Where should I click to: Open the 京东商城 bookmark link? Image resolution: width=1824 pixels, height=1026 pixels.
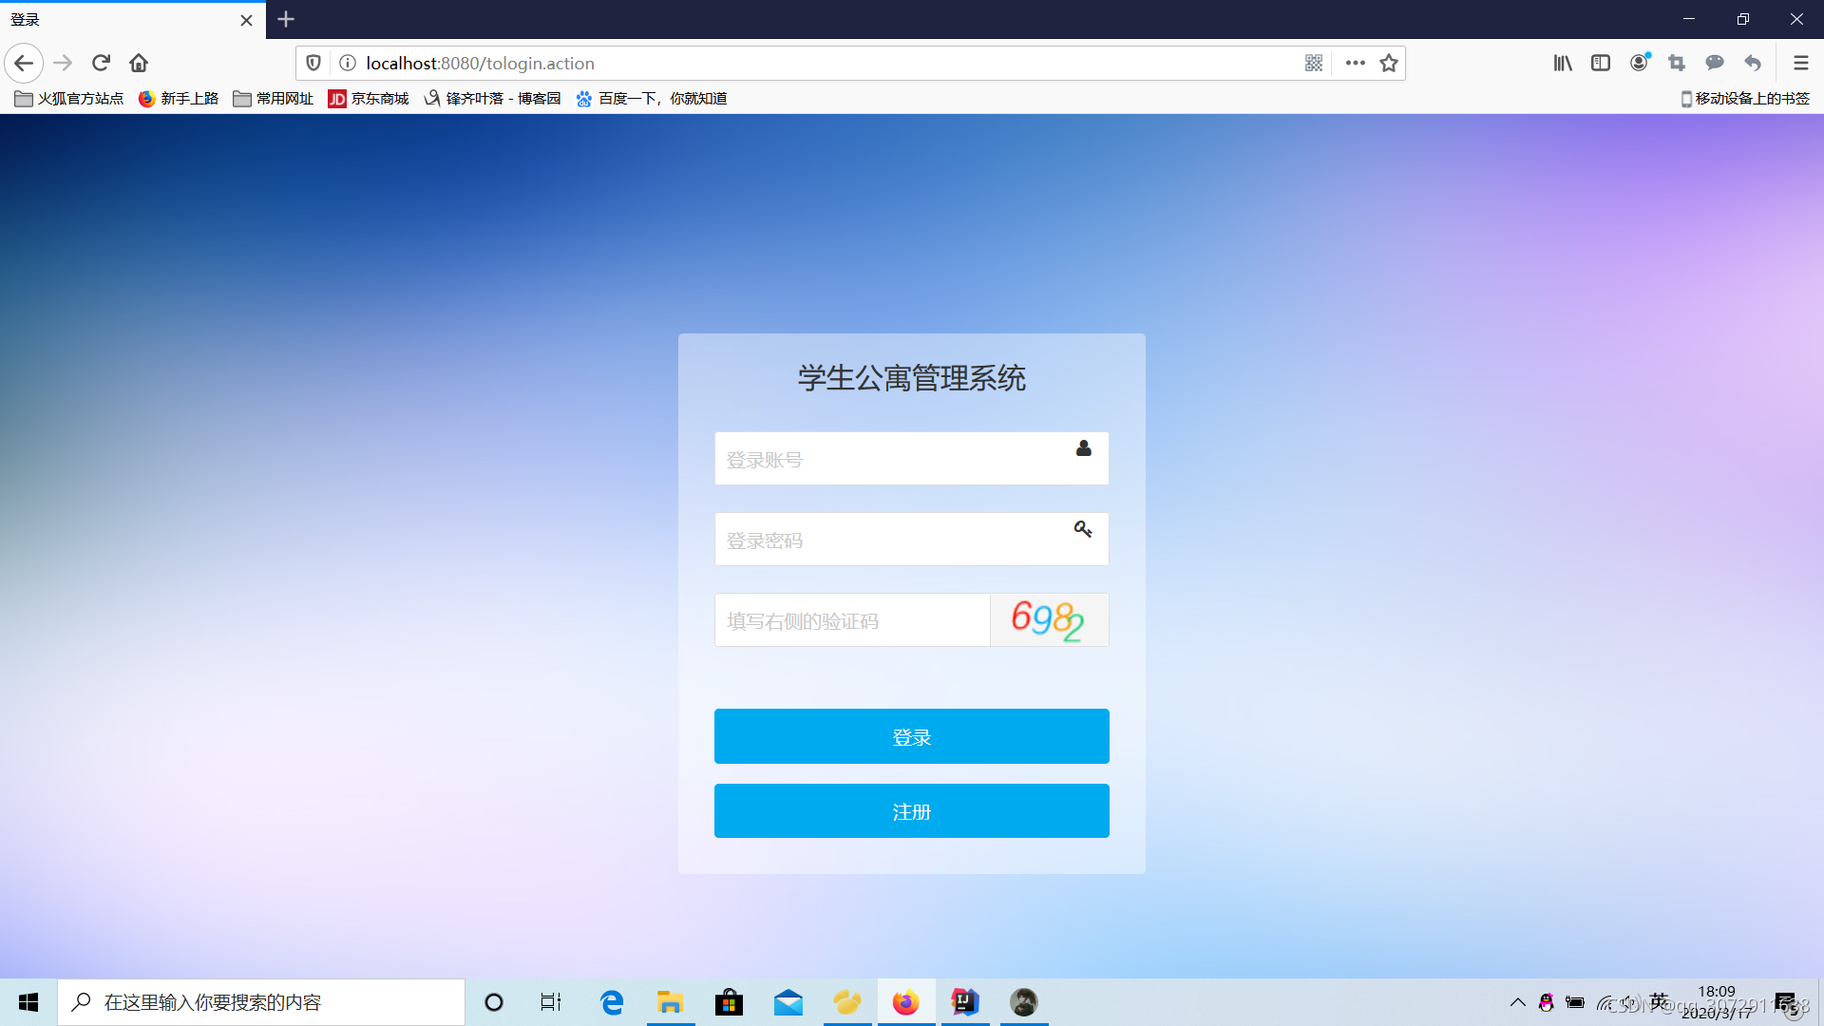(369, 99)
